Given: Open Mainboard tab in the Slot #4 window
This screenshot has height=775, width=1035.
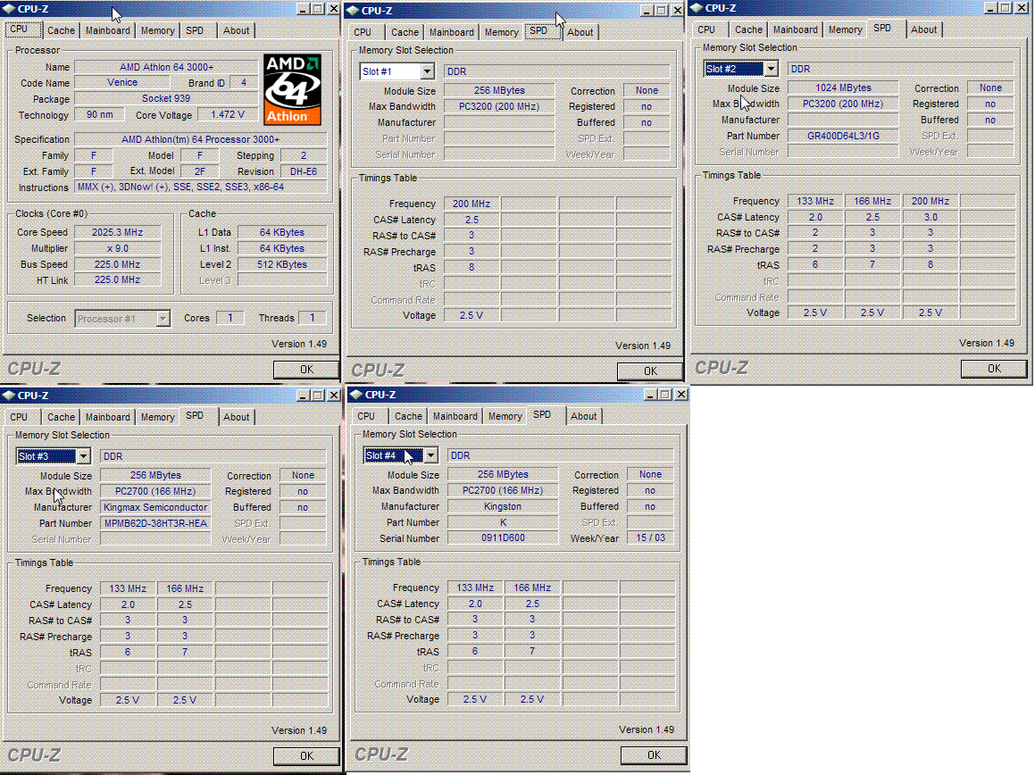Looking at the screenshot, I should pyautogui.click(x=455, y=417).
